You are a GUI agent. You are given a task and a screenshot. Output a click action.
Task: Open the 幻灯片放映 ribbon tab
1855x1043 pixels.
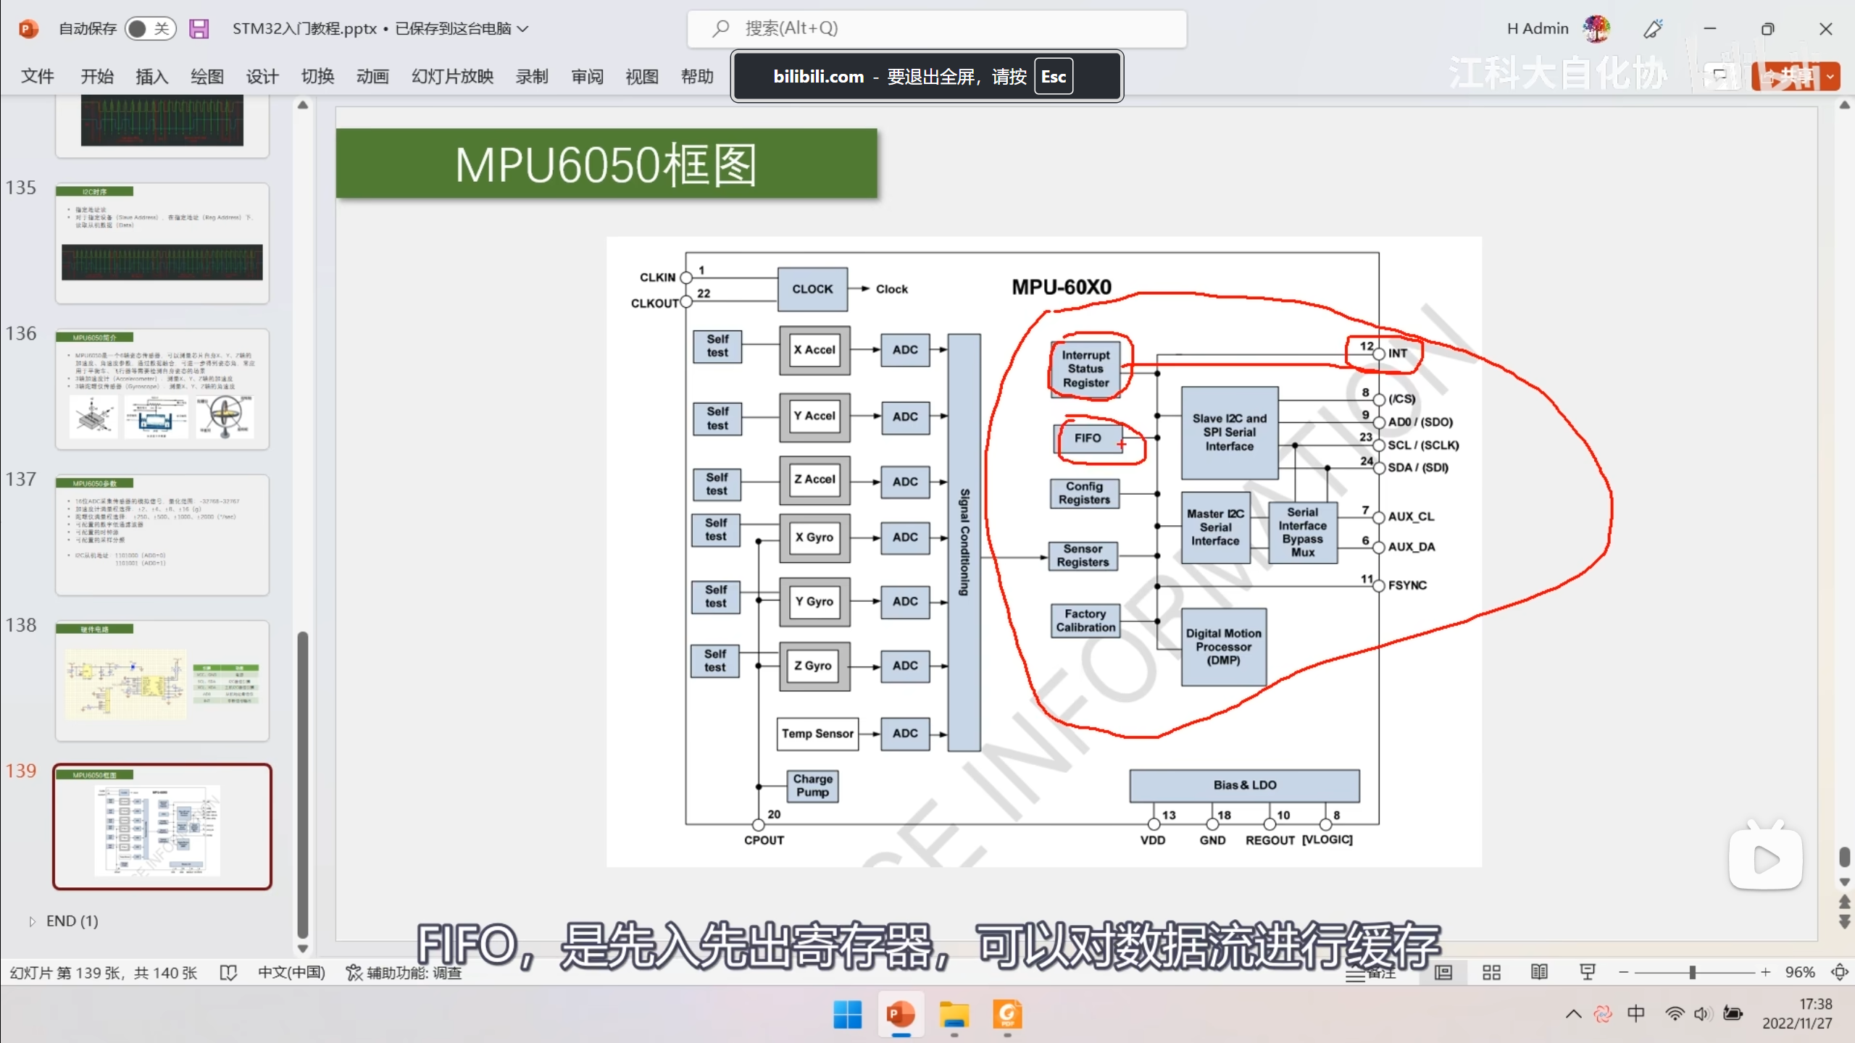pos(452,76)
